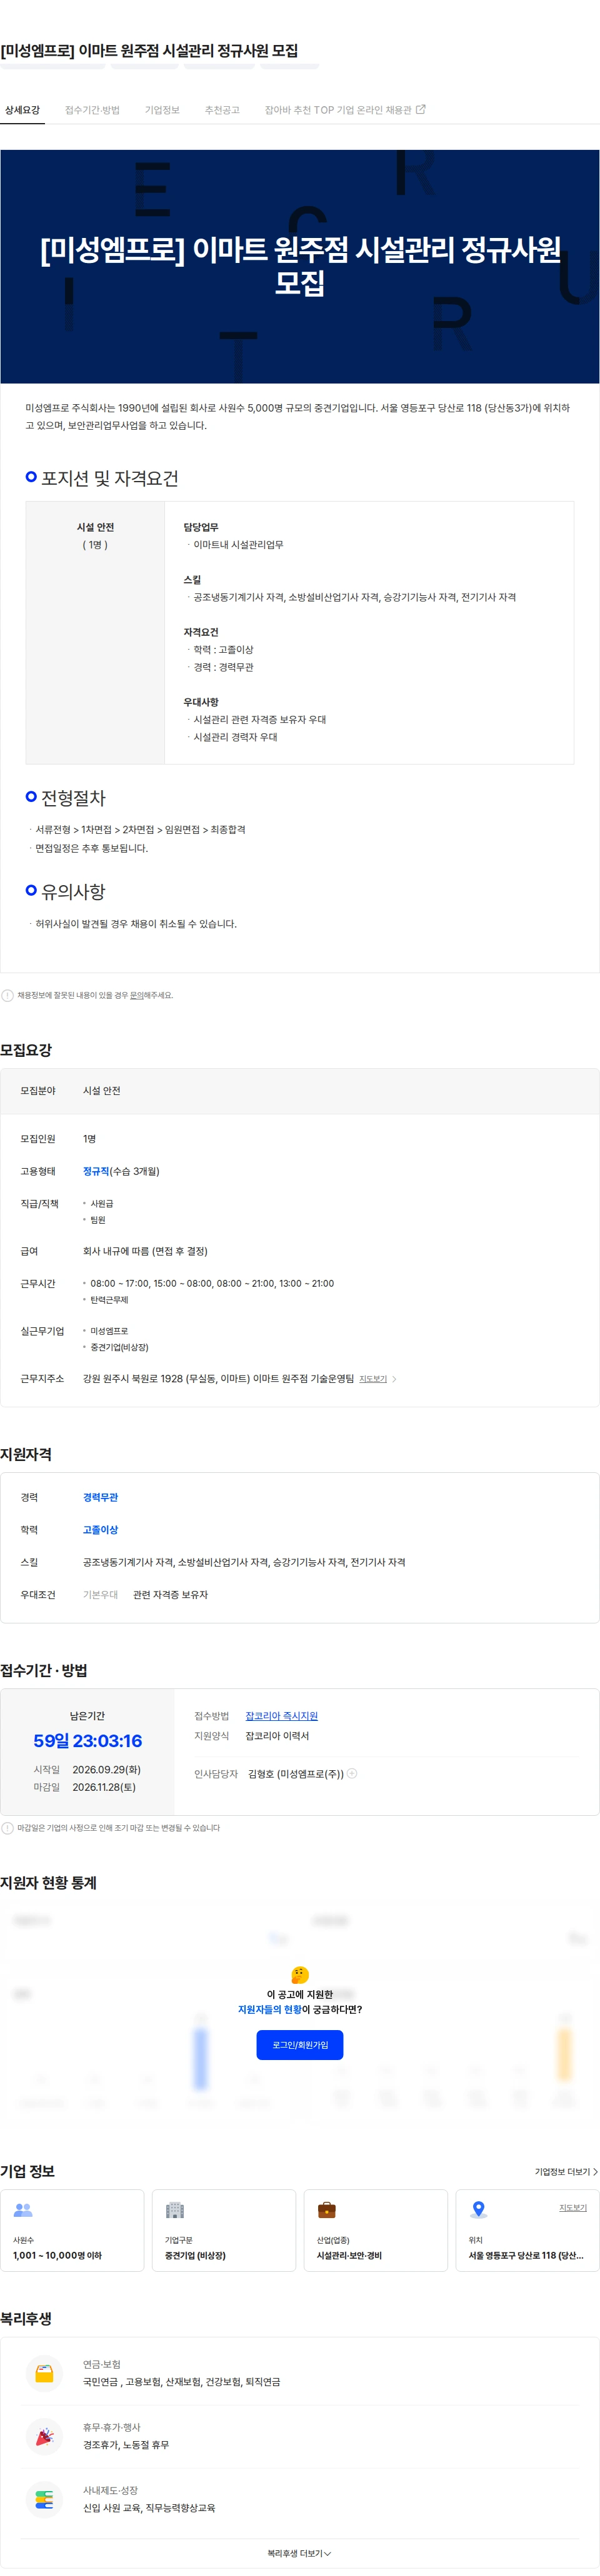Click the briefcase icon in 산업(업종) card

tap(327, 2210)
